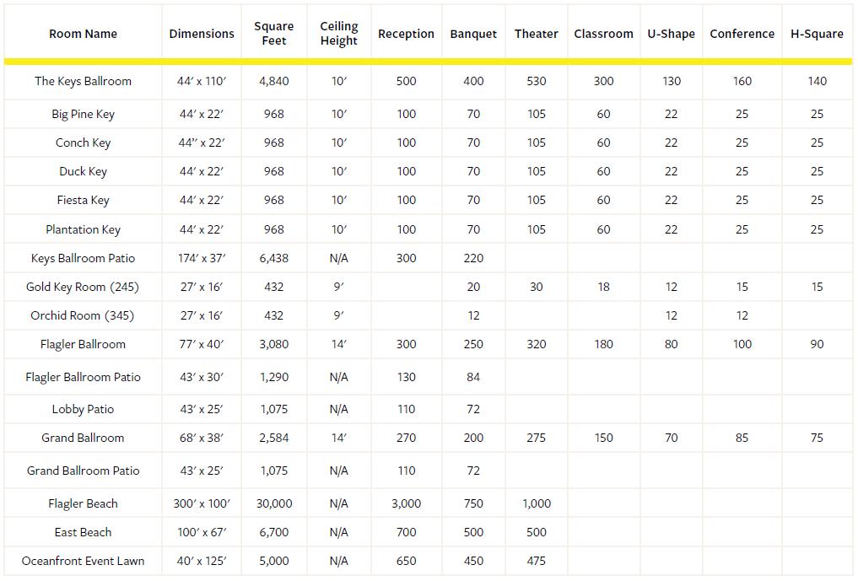Select the Gold Key Room (245) name

click(x=83, y=287)
